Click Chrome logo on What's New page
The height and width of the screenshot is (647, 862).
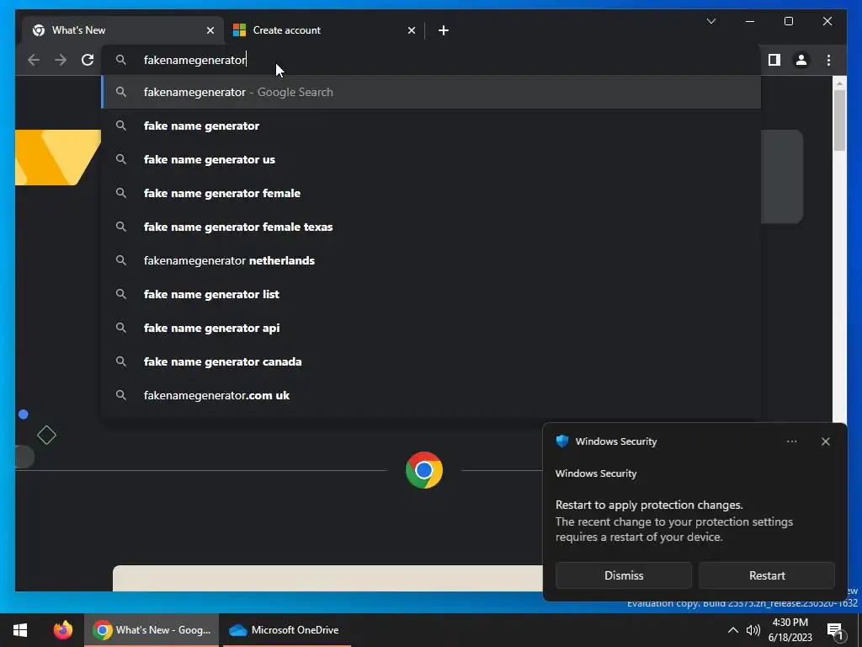click(424, 470)
